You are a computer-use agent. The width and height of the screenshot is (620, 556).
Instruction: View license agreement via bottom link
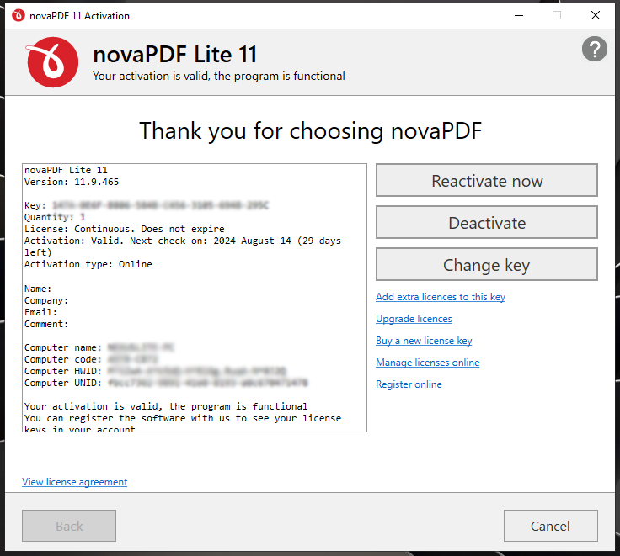point(75,482)
